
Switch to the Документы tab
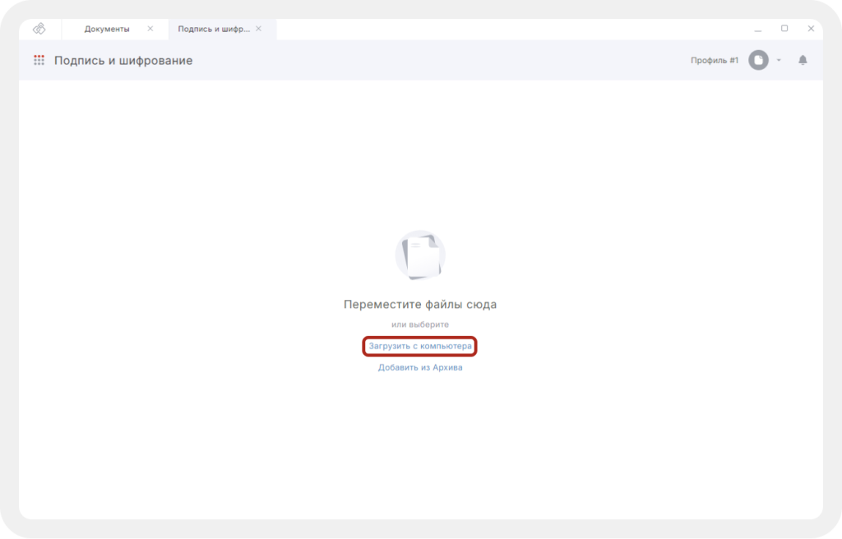click(106, 29)
